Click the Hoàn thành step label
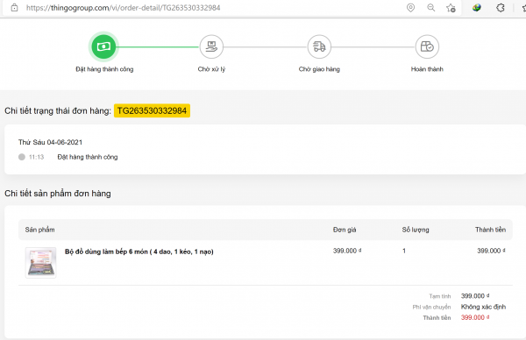The width and height of the screenshot is (526, 340). (x=427, y=69)
